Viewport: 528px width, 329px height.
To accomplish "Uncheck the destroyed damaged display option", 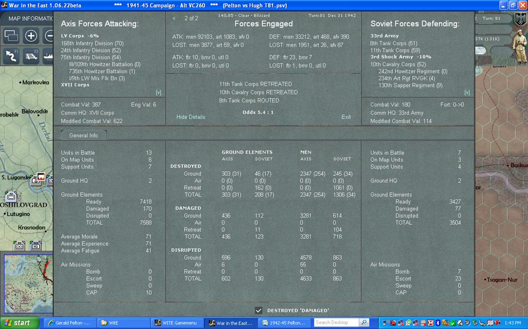I will pos(259,310).
